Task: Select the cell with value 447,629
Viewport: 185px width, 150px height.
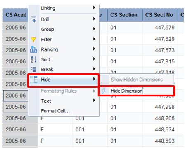Action: point(160,39)
